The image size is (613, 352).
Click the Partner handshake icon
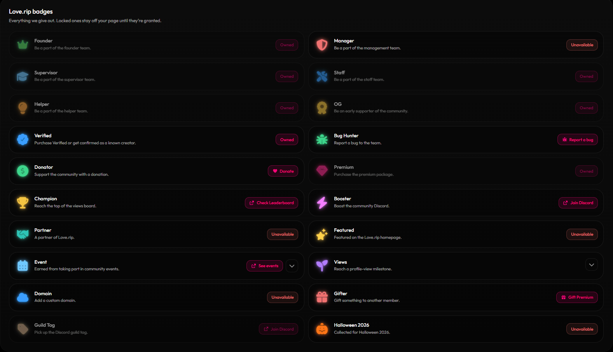23,234
